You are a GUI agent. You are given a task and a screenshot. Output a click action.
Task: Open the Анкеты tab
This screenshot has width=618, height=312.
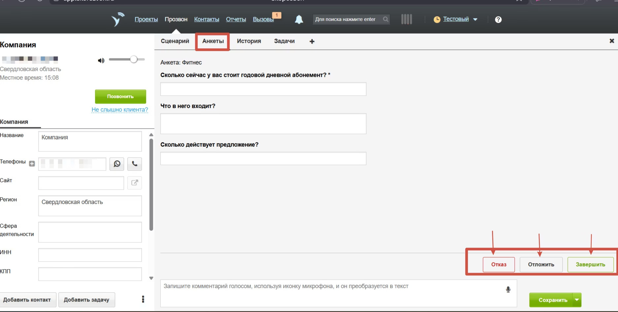pyautogui.click(x=213, y=41)
